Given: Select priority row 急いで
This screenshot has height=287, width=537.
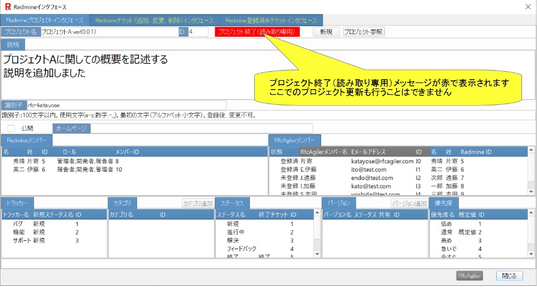Looking at the screenshot, I should (x=478, y=249).
